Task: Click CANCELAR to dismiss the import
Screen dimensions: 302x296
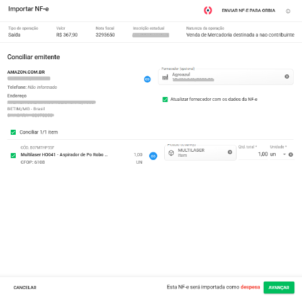Action: [25, 287]
